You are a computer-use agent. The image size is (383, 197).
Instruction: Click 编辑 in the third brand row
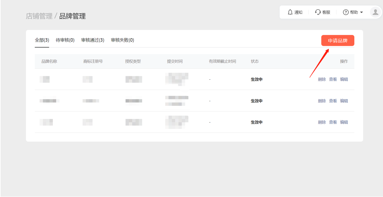[x=344, y=122]
